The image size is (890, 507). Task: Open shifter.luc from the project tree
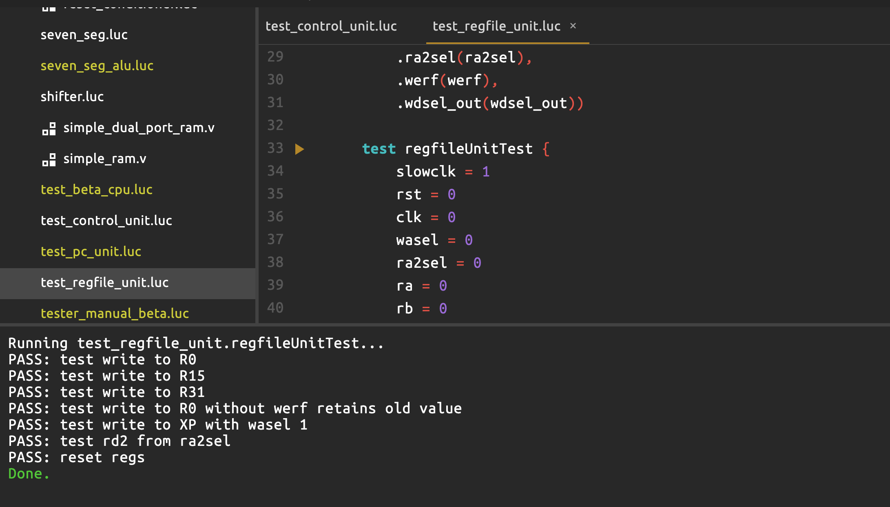[x=72, y=97]
